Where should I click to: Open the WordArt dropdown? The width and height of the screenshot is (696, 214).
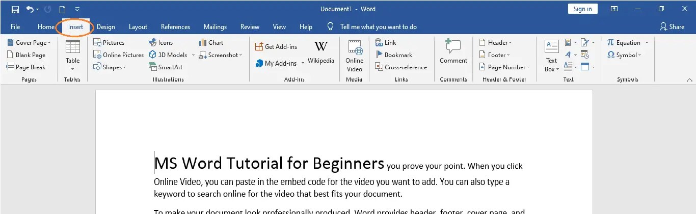pyautogui.click(x=571, y=55)
